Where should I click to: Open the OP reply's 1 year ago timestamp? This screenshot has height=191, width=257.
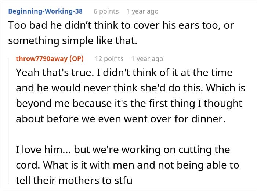click(147, 59)
